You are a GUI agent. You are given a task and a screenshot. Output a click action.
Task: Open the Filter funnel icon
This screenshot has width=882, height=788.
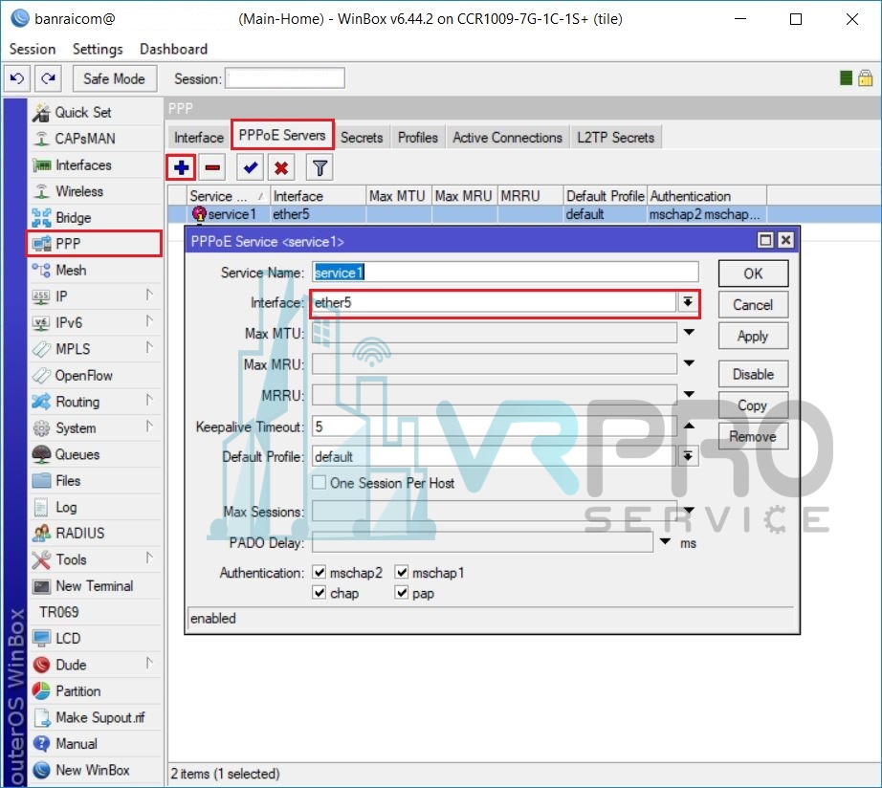[320, 167]
